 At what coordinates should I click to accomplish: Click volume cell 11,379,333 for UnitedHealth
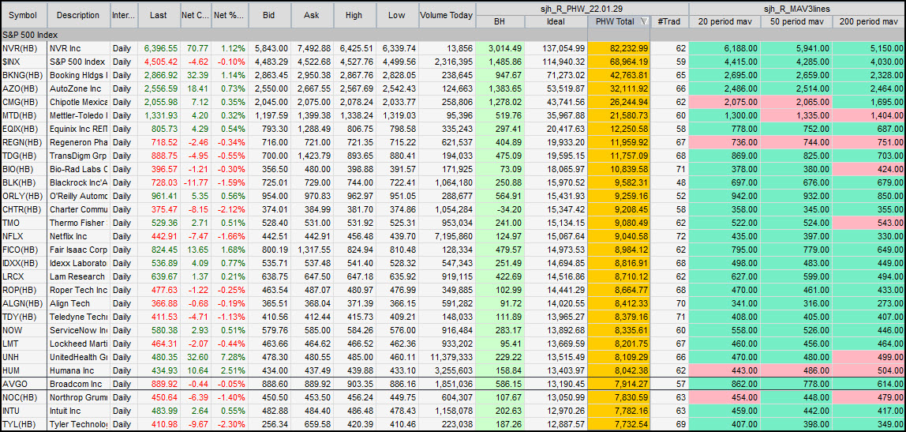[447, 356]
